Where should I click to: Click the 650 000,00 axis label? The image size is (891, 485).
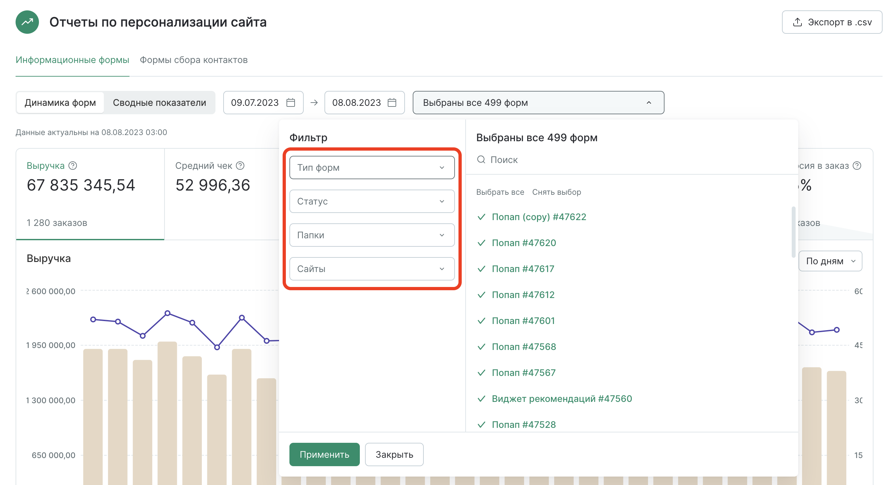(x=54, y=455)
